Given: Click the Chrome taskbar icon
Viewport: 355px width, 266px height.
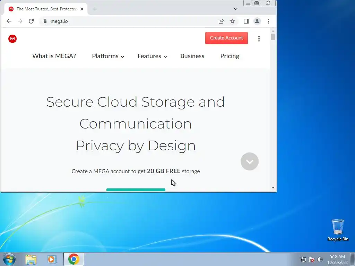Looking at the screenshot, I should click(x=74, y=259).
